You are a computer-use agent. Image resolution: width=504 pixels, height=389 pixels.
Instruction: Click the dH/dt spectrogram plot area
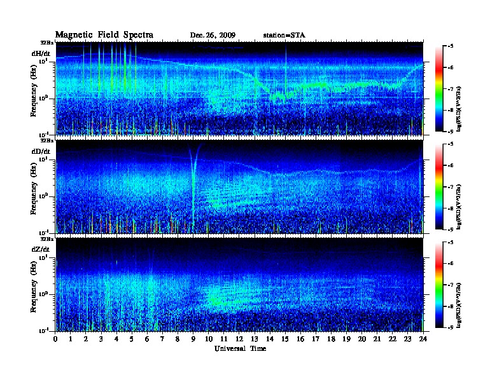tap(239, 88)
